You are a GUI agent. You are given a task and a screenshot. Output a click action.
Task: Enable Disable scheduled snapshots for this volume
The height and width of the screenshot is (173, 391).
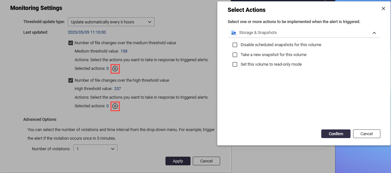235,45
